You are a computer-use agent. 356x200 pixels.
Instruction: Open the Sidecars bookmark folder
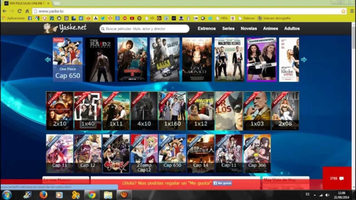click(246, 18)
